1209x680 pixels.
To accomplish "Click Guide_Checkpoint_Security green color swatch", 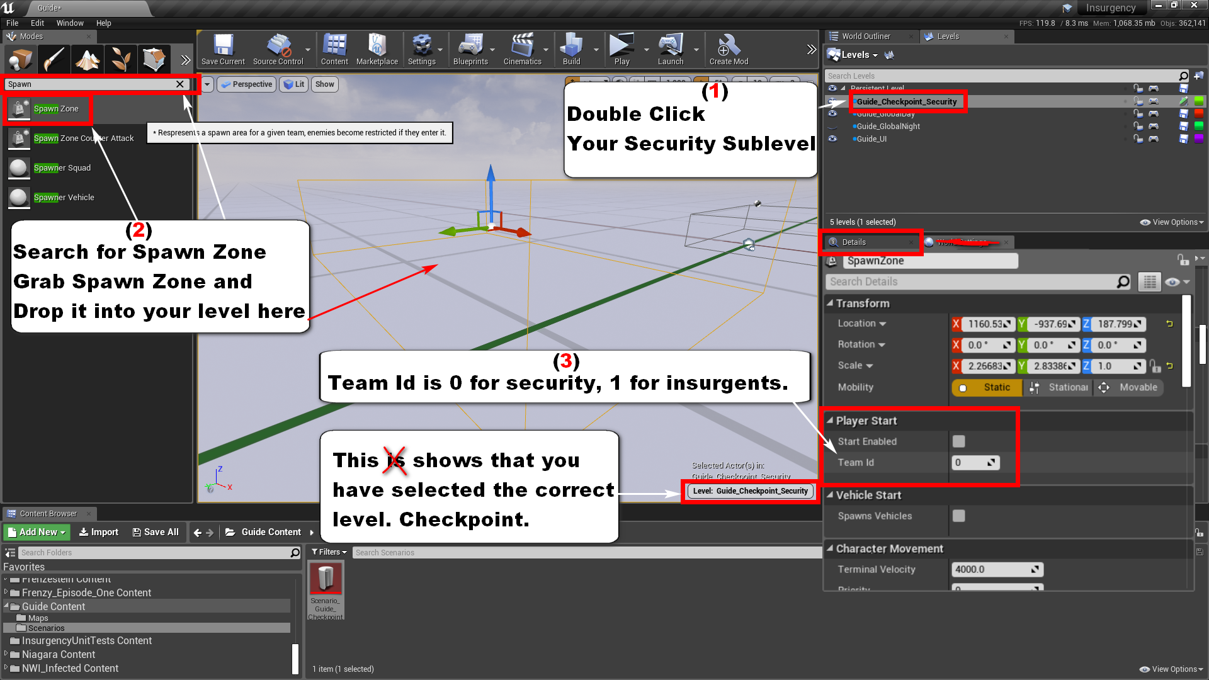I will 1199,101.
